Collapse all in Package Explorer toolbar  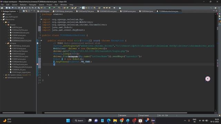coord(24,11)
